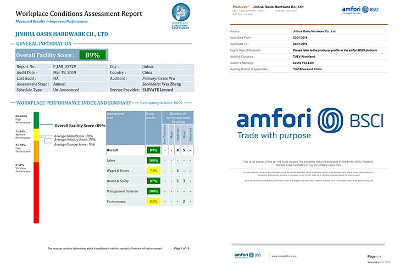Click the 'GENERAL INFORMATION' section heading
Viewport: 412px width, 266px height.
pyautogui.click(x=44, y=44)
